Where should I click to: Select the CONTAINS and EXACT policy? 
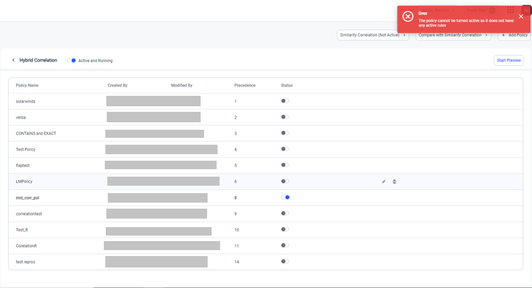[39, 133]
